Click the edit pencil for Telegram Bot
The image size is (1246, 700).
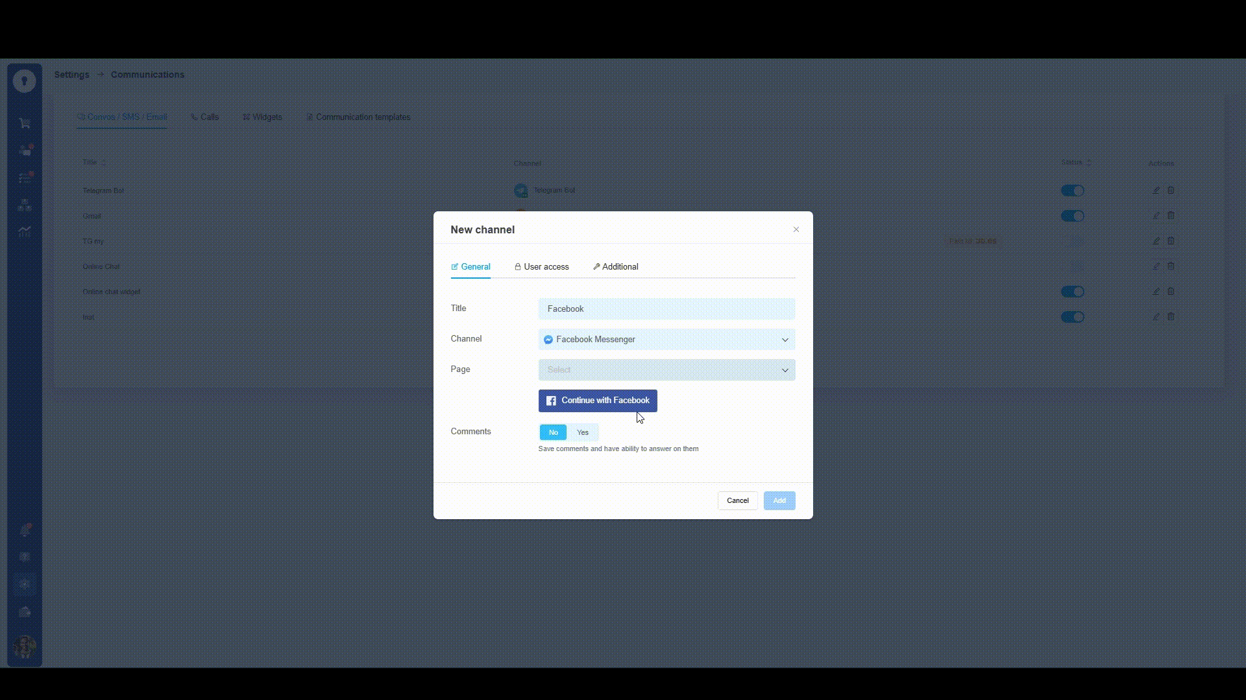(1156, 191)
